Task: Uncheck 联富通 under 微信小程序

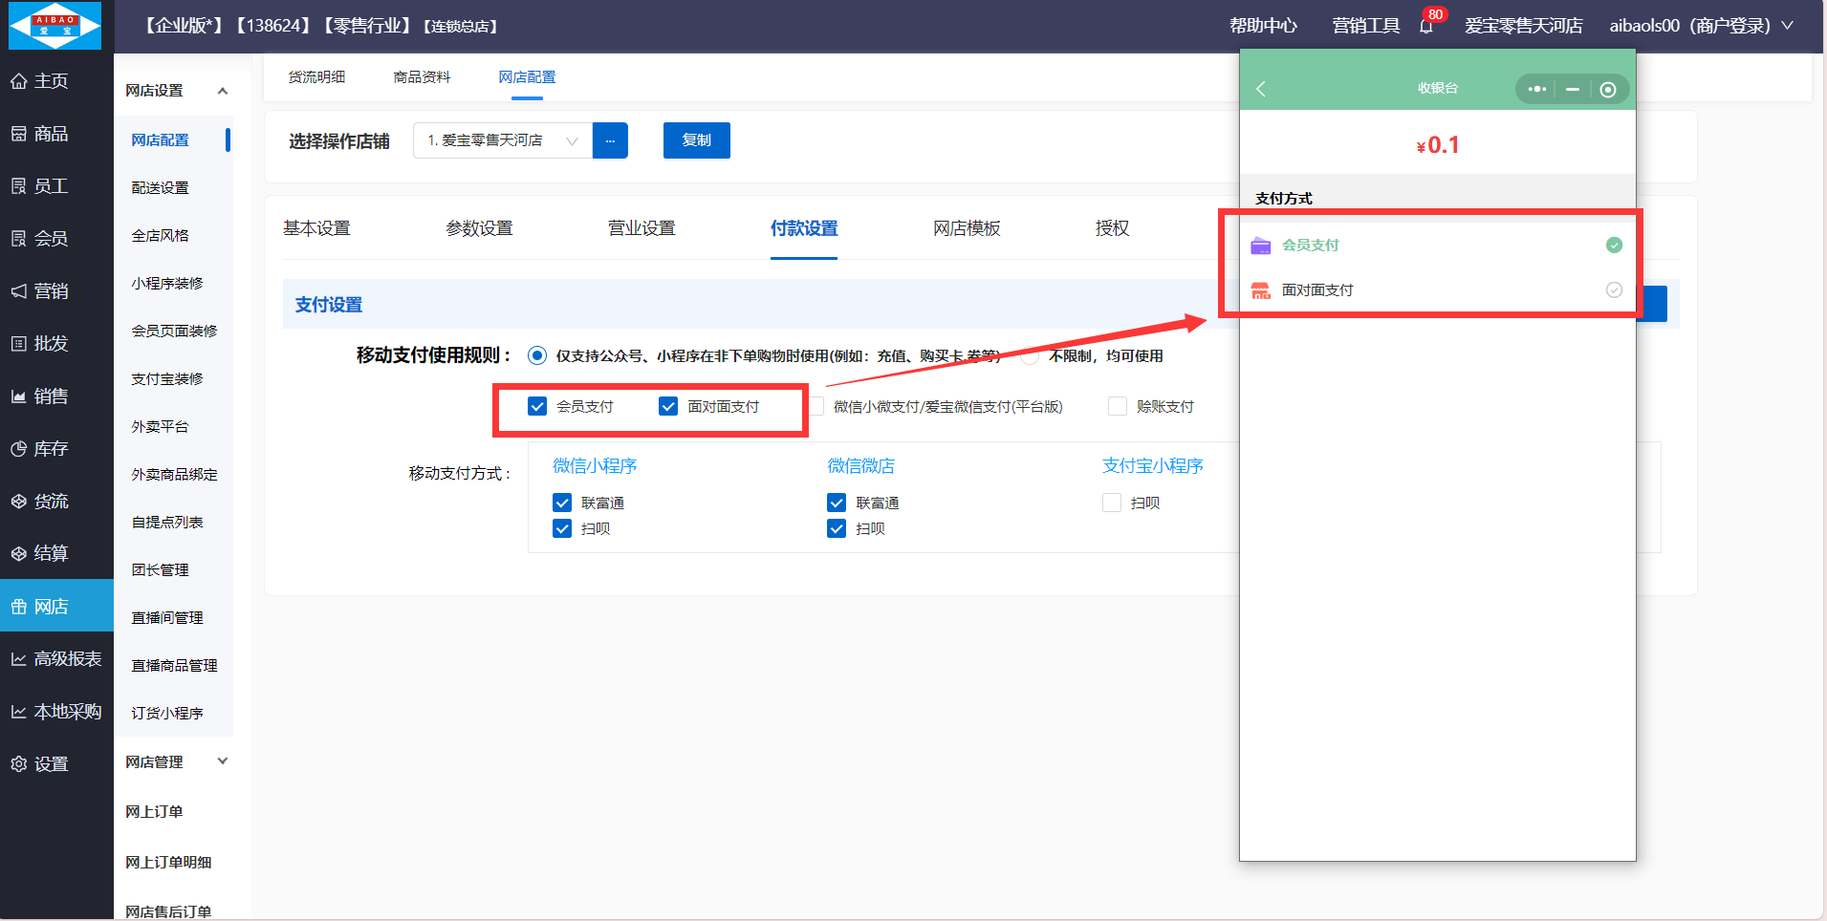Action: [x=562, y=503]
